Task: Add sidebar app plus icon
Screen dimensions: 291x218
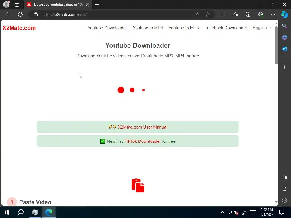Action: click(x=284, y=67)
